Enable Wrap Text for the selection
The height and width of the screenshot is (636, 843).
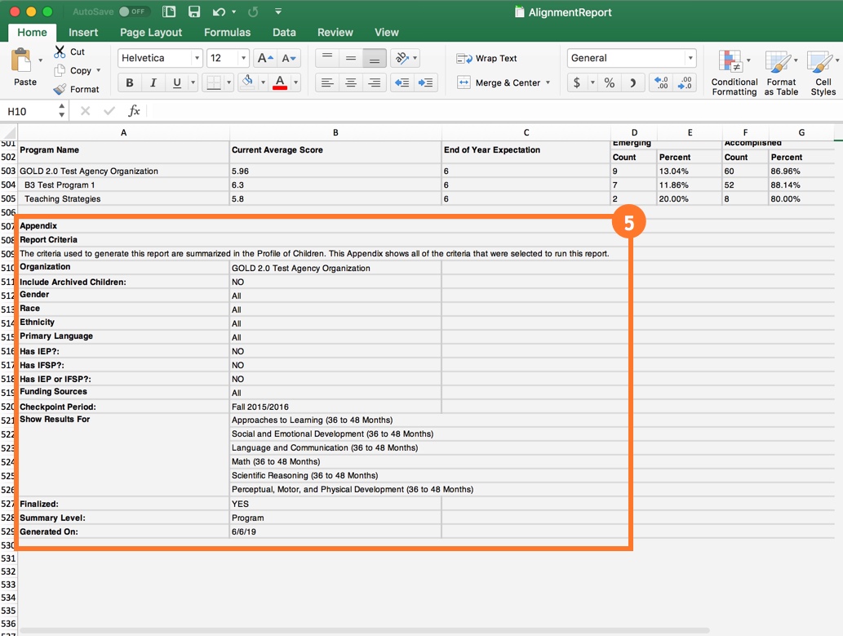click(x=486, y=58)
